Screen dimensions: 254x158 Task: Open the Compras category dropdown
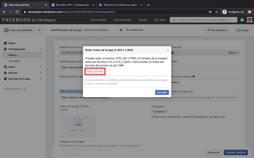click(x=160, y=111)
